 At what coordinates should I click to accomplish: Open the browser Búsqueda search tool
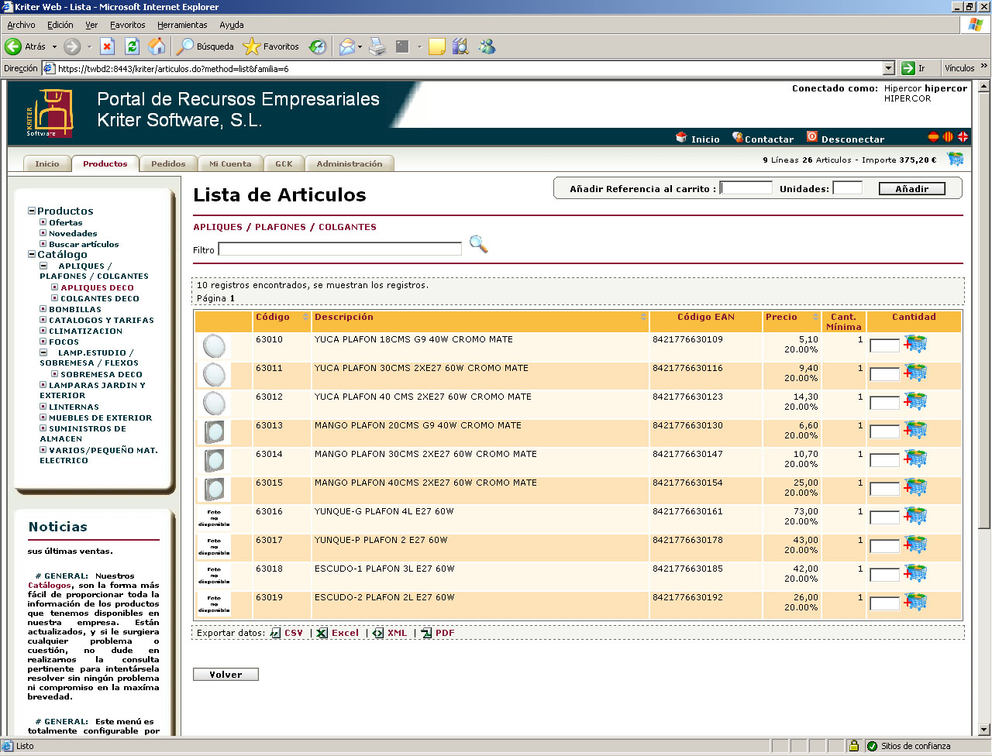coord(205,46)
